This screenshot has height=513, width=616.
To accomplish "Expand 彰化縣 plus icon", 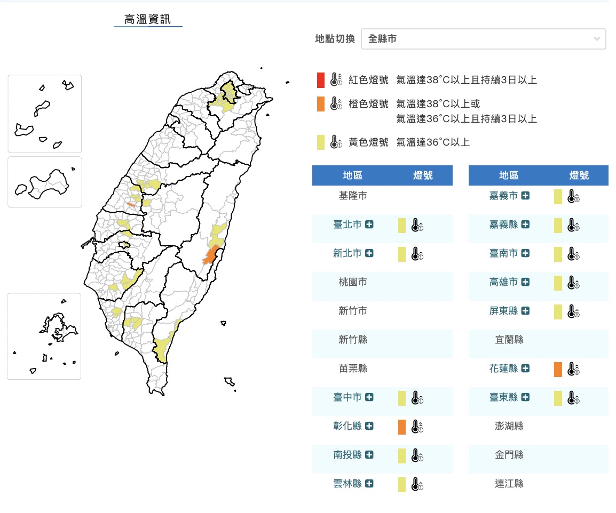I will (369, 426).
